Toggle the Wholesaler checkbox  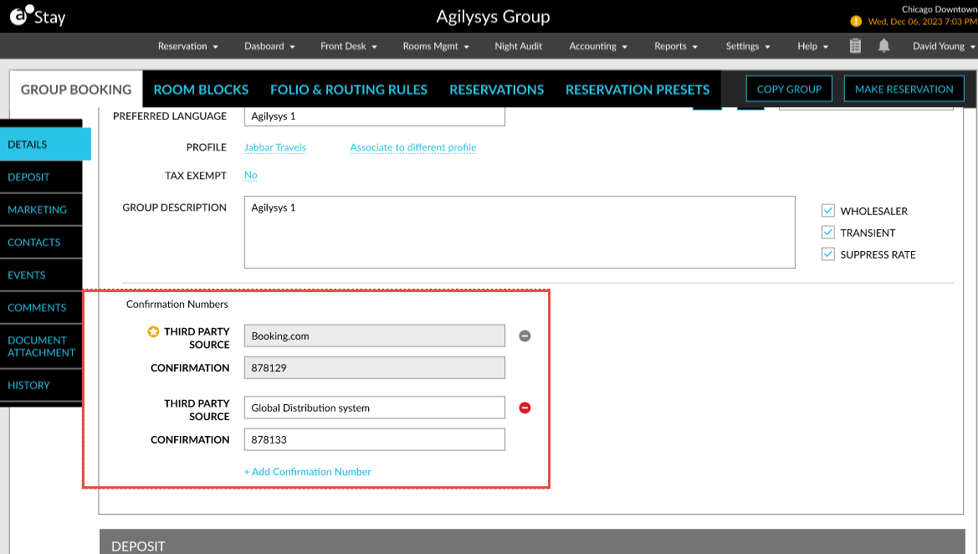tap(828, 211)
